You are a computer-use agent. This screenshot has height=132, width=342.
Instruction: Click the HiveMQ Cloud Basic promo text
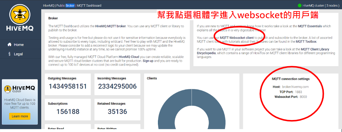click(20, 104)
